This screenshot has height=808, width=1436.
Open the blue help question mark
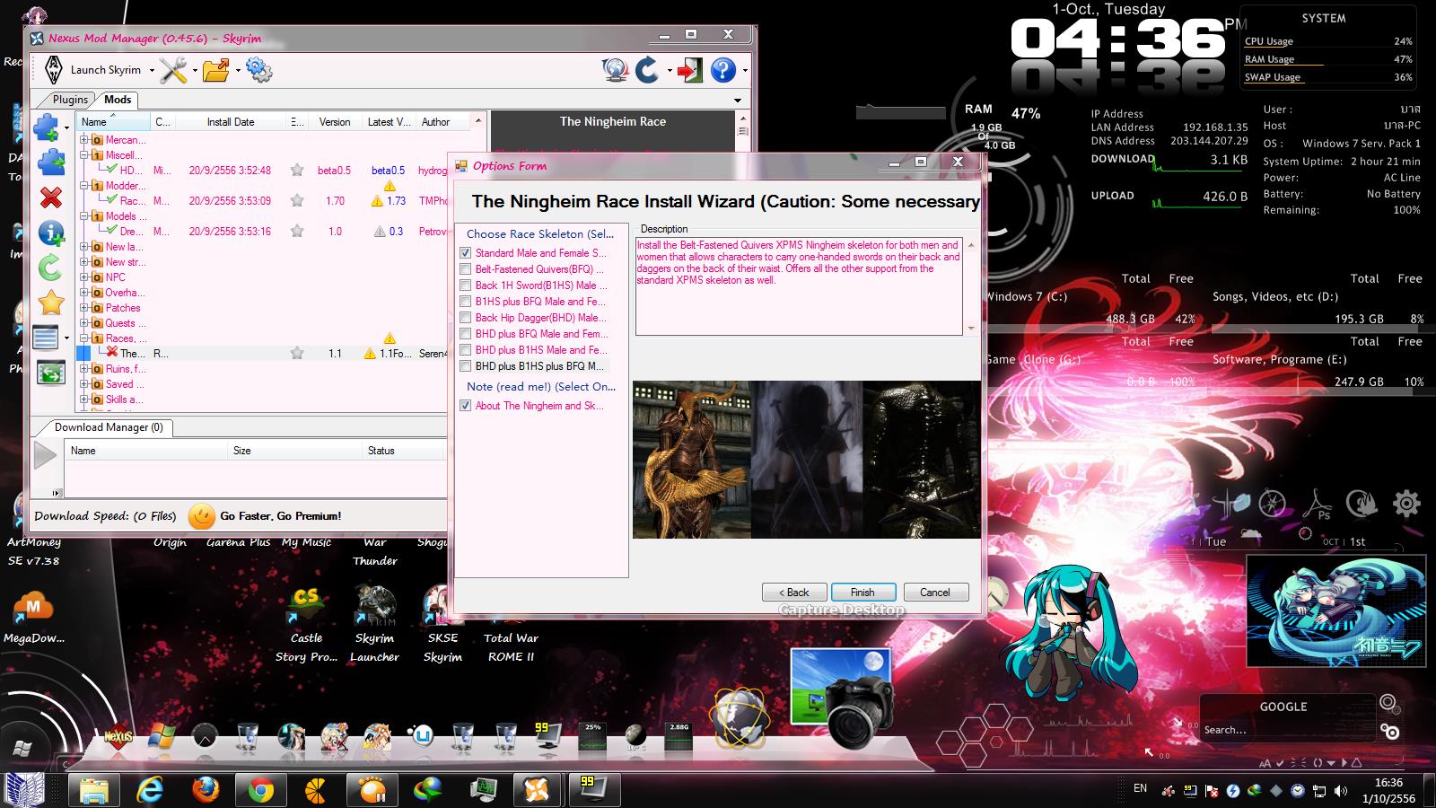pos(722,70)
